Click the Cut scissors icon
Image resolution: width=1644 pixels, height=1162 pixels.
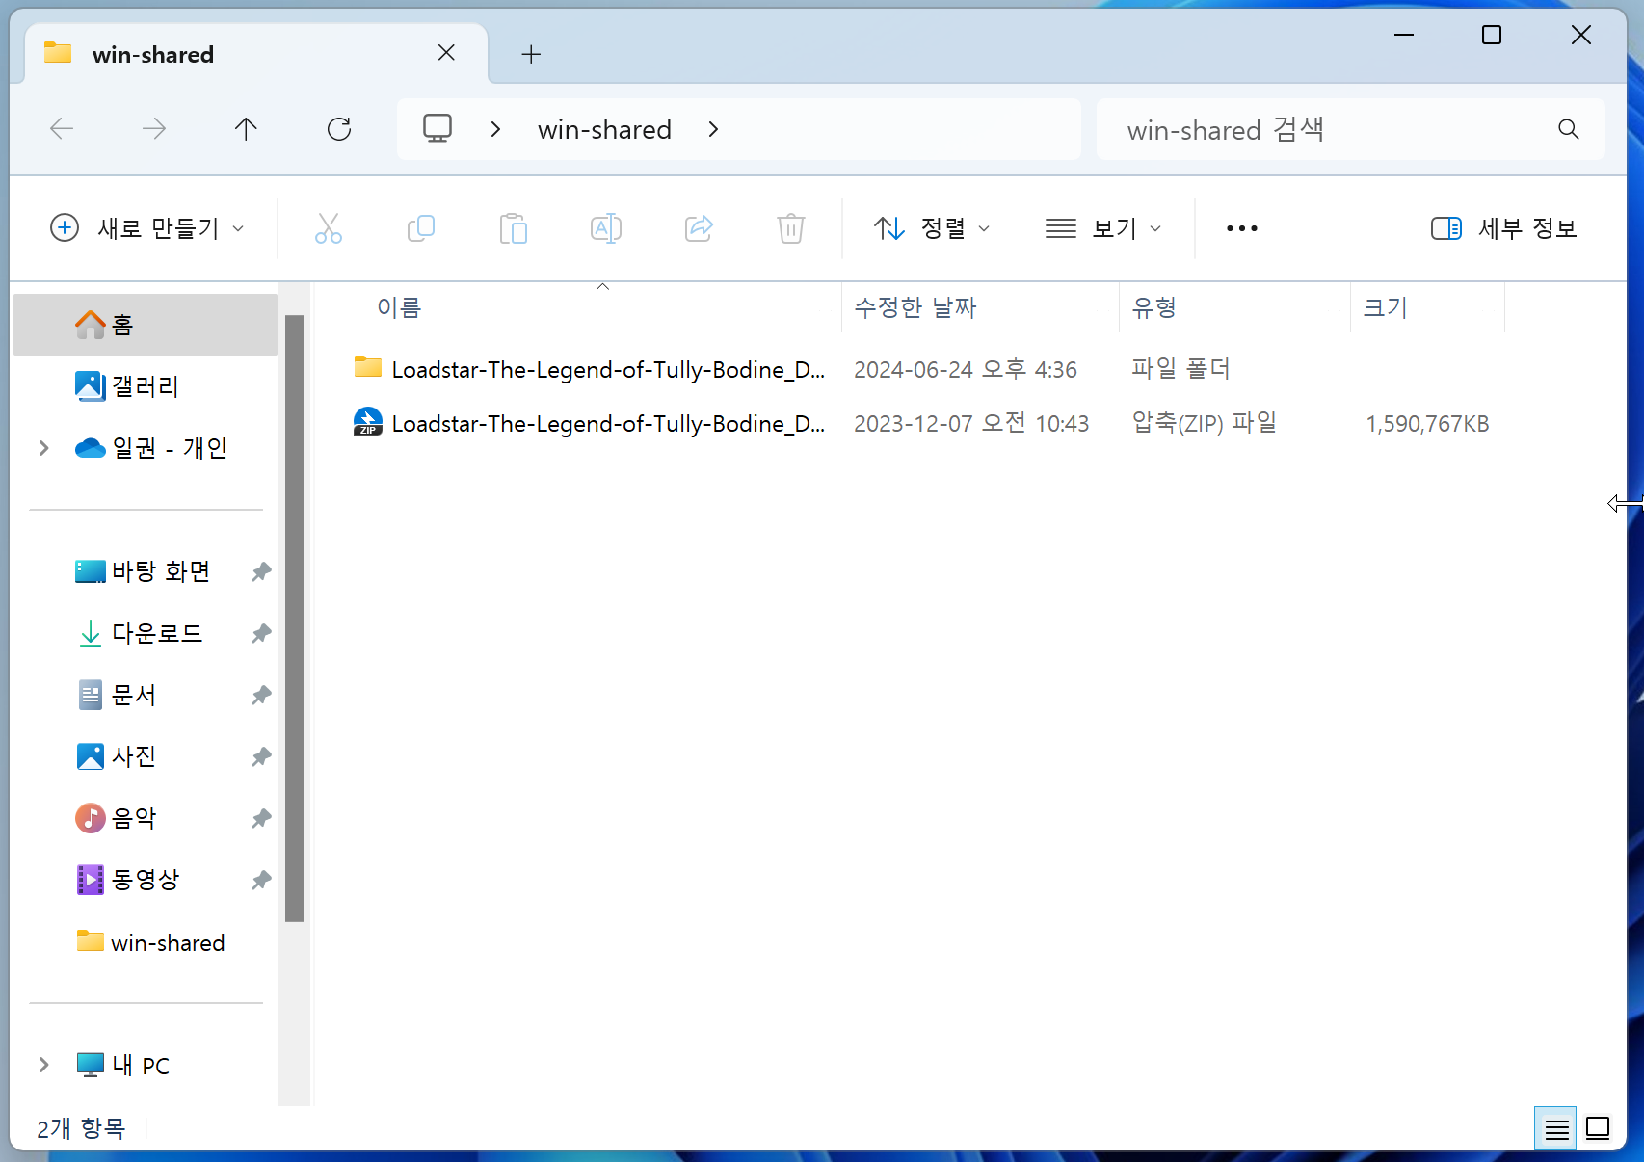[x=329, y=228]
